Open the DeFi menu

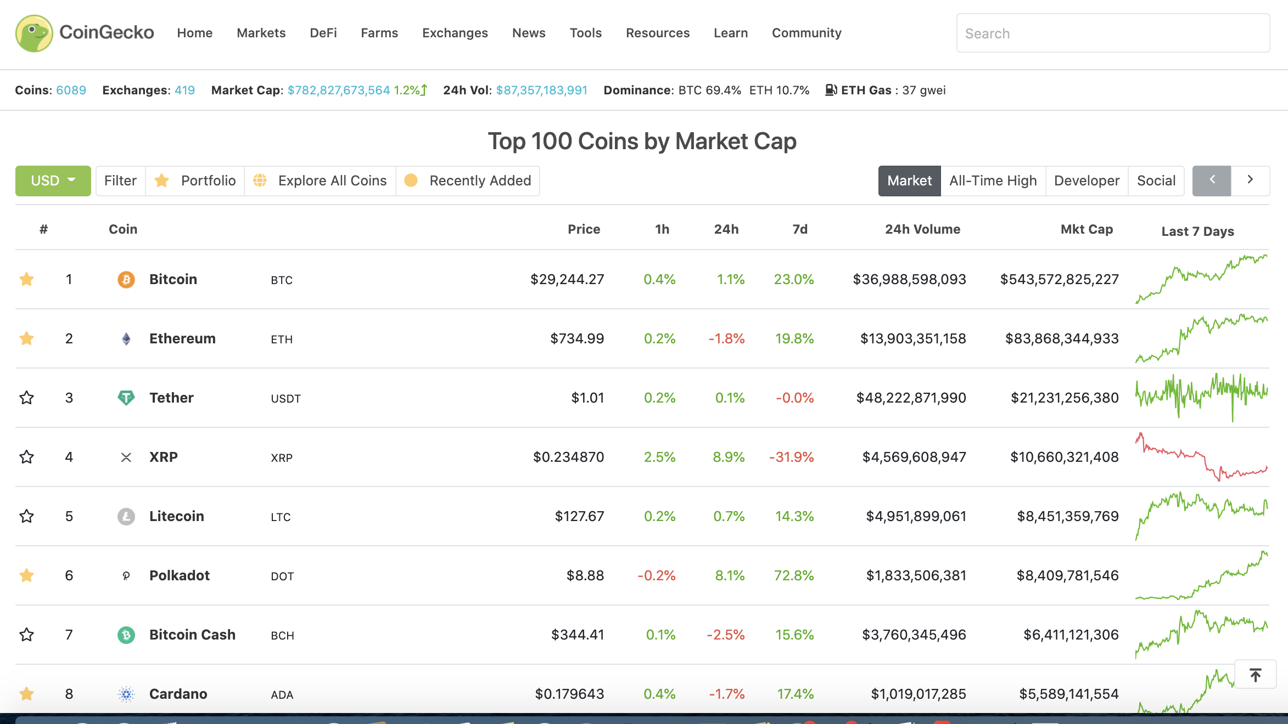click(x=323, y=33)
